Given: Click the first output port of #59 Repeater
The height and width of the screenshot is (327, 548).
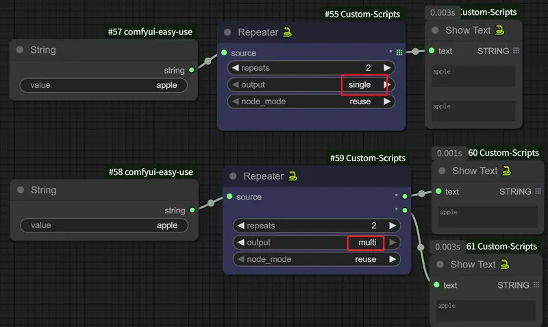Looking at the screenshot, I should [405, 196].
